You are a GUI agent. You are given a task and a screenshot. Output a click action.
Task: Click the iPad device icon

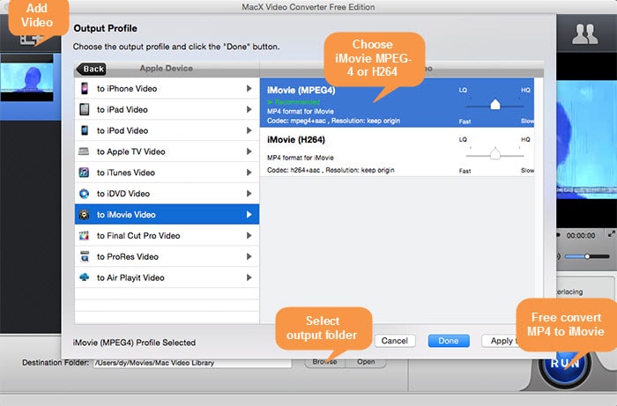coord(85,109)
